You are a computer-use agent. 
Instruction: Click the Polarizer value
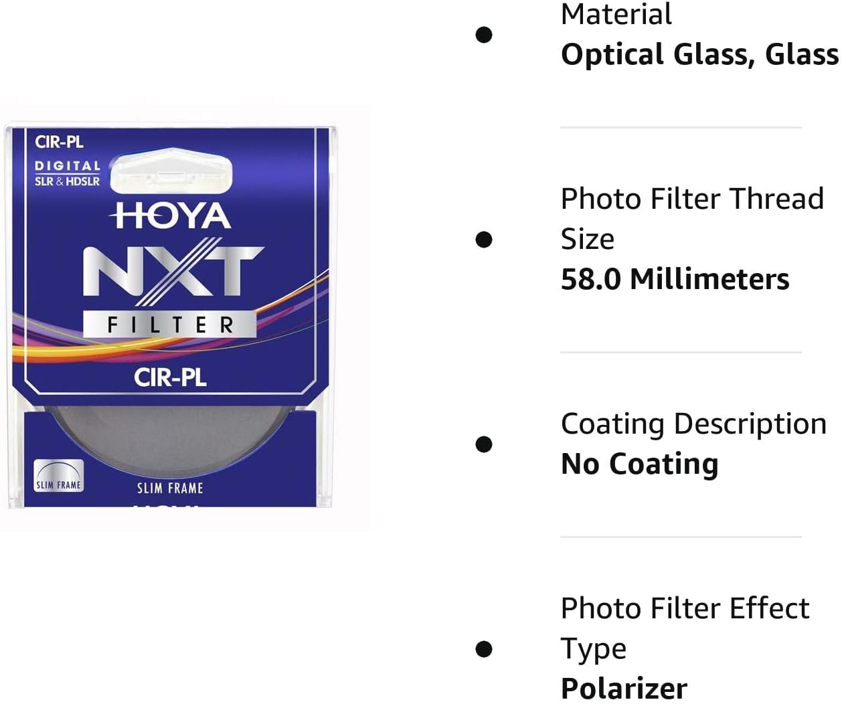point(624,688)
